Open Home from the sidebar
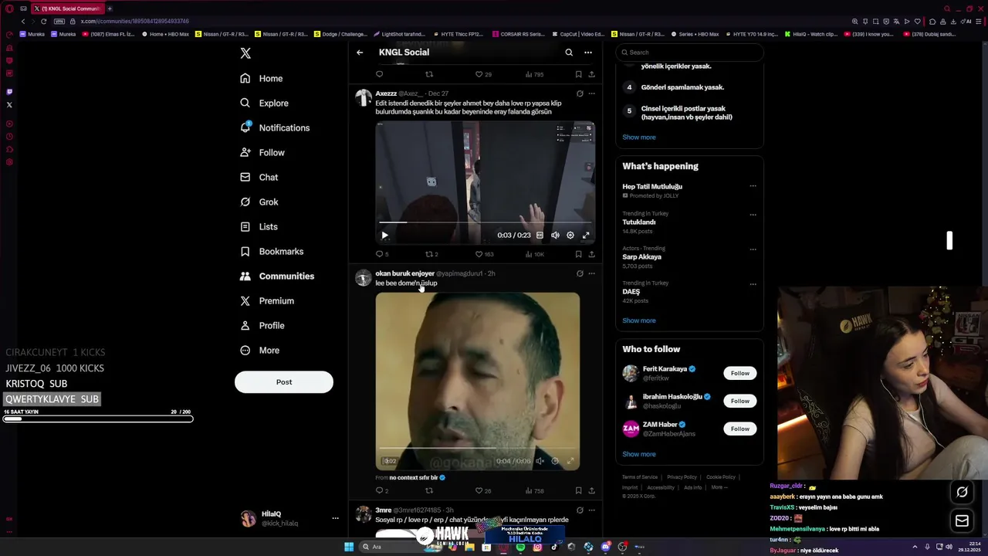Screen dimensions: 988x556 (x=262, y=78)
